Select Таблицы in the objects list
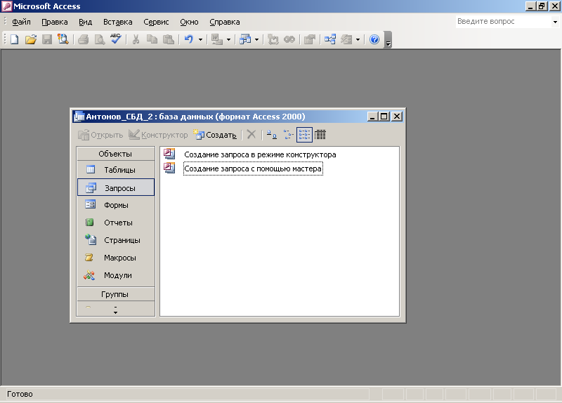 (115, 170)
